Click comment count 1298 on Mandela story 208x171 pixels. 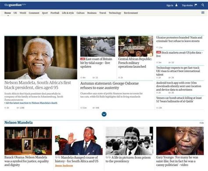[21, 108]
